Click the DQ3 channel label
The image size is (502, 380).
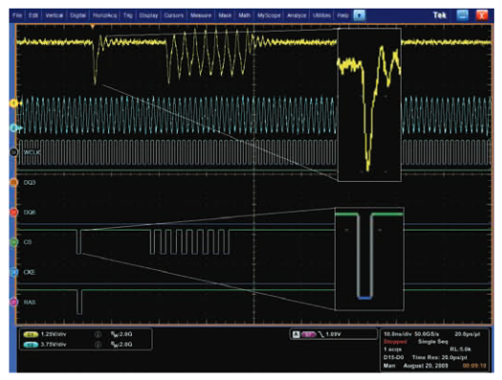[x=30, y=182]
